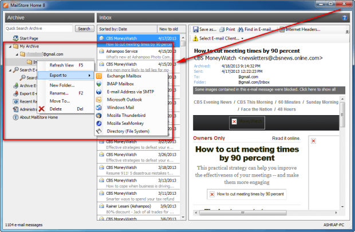Choose Move To... from context menu
355x232 pixels.
[66, 101]
